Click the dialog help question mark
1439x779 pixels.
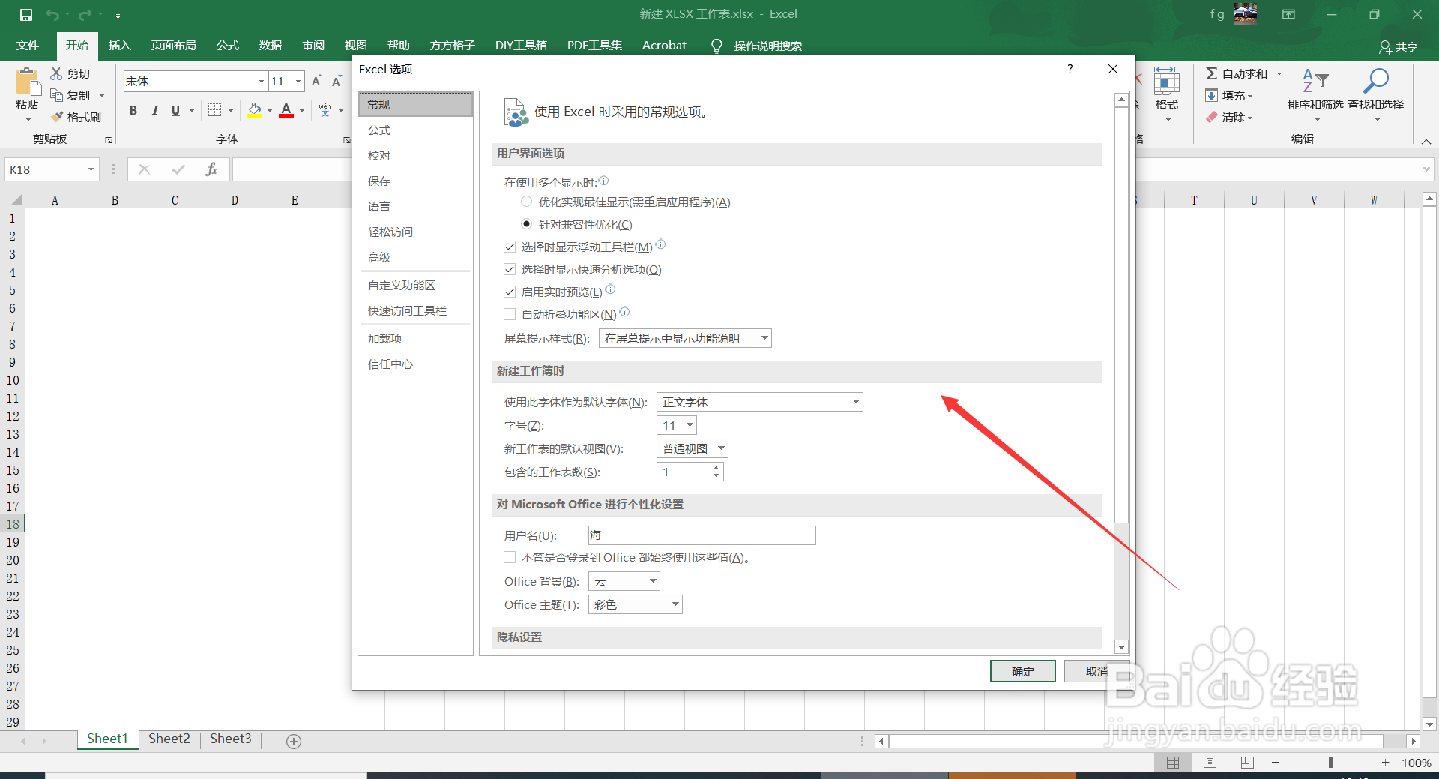1070,69
